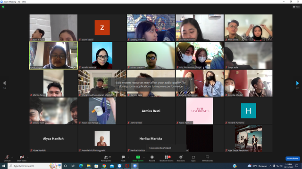The height and width of the screenshot is (169, 302).
Task: Click the green Share Screen button
Action: [x=138, y=158]
